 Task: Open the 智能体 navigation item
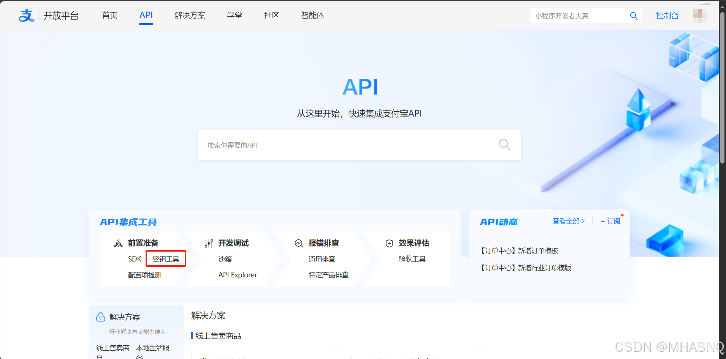[312, 15]
